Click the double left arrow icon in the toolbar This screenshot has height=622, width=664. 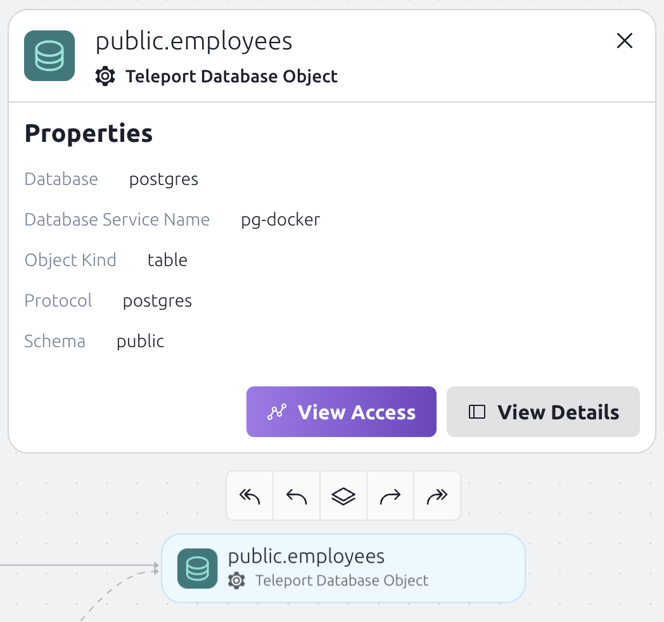click(249, 496)
